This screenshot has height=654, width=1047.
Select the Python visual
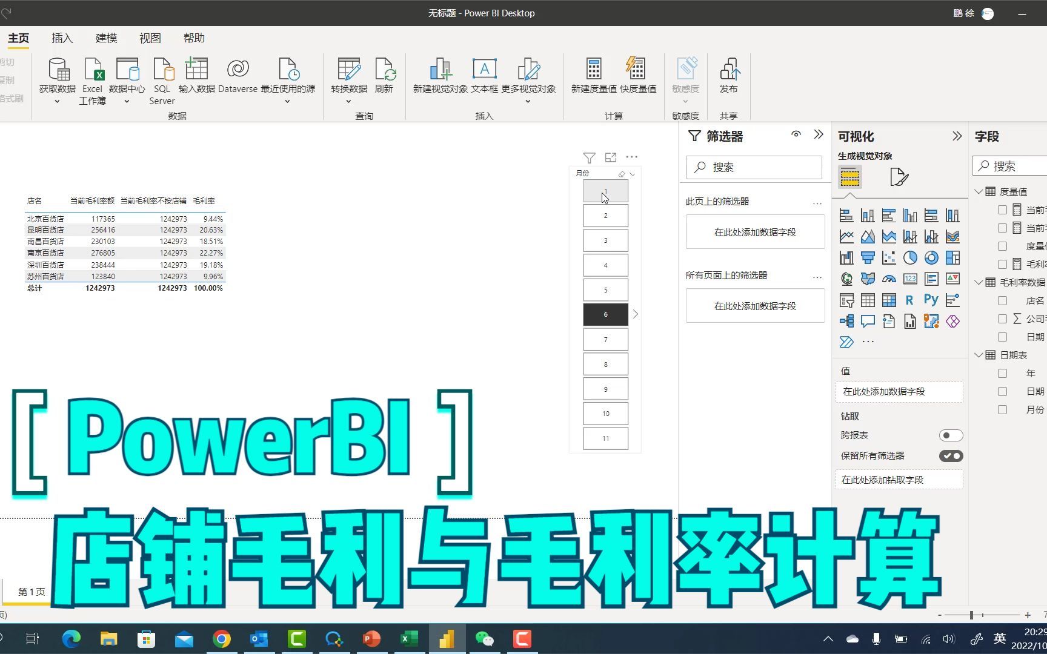point(931,300)
